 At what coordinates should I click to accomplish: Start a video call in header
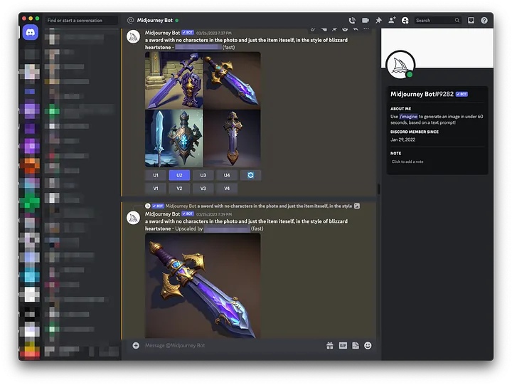point(366,21)
